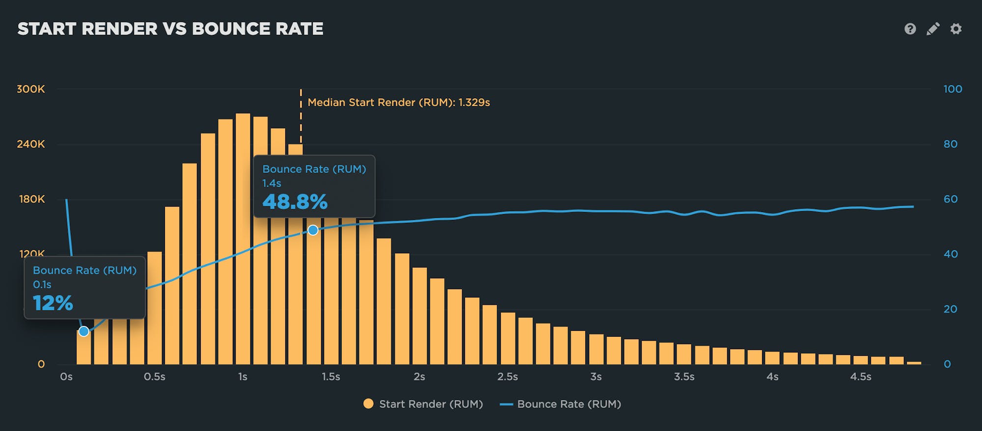The width and height of the screenshot is (982, 431).
Task: Select the bounce rate point at 0.1s
Action: click(x=84, y=331)
